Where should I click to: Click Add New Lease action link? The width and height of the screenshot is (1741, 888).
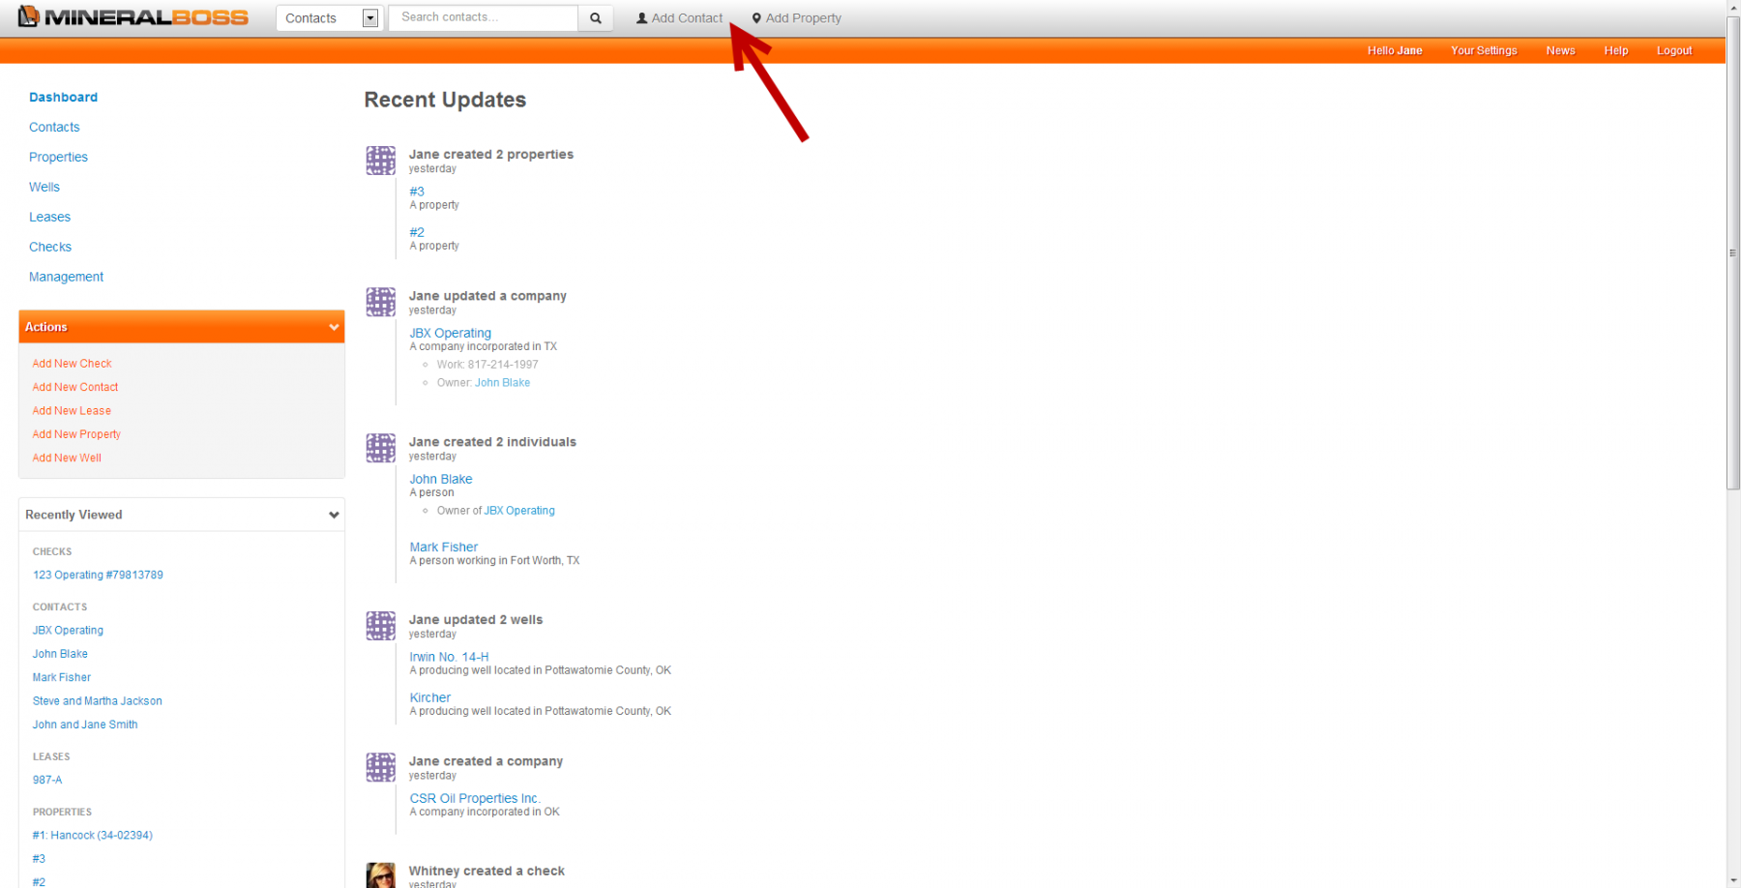click(x=72, y=410)
